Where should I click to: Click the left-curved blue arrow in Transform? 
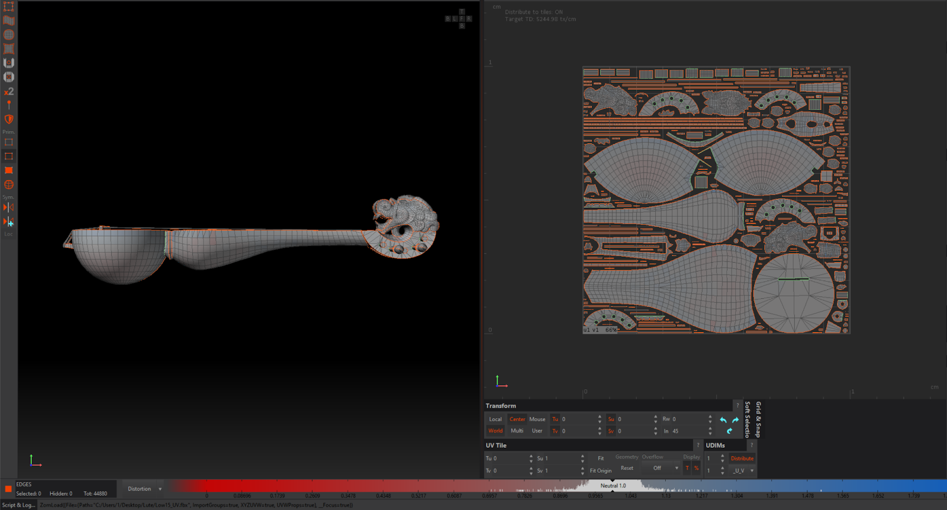tap(723, 419)
